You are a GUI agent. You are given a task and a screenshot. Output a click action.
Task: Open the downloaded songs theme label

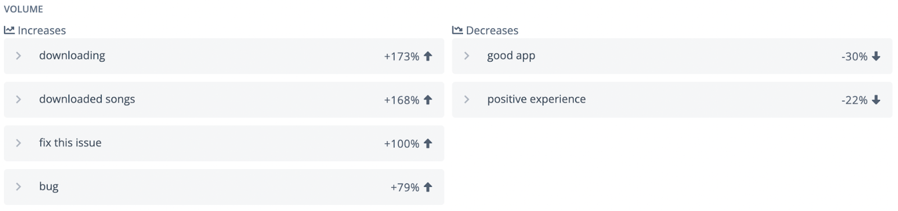(87, 99)
